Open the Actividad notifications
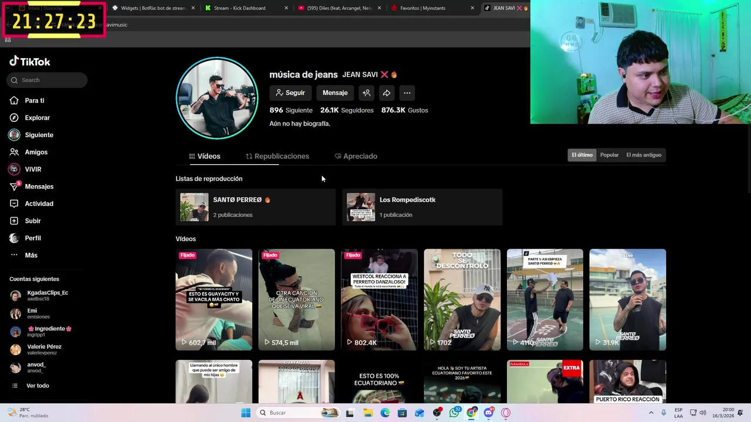Screen dimensions: 751x422 (31, 203)
